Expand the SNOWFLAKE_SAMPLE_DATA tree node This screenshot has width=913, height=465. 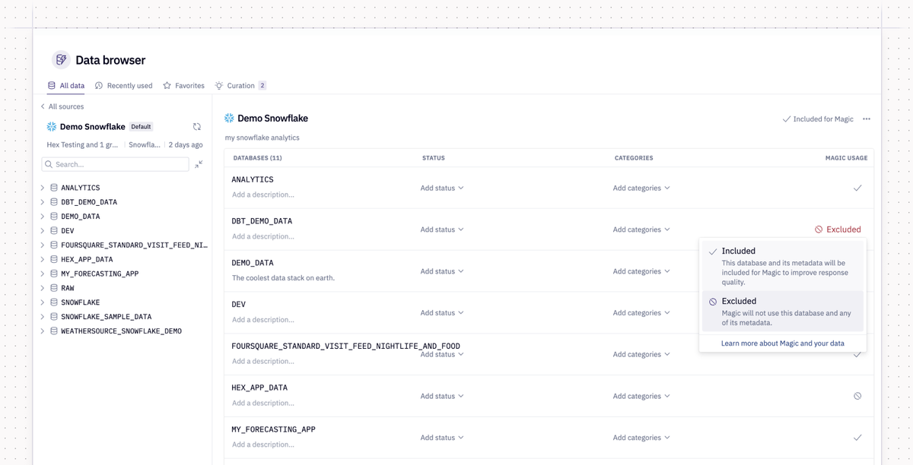coord(43,316)
